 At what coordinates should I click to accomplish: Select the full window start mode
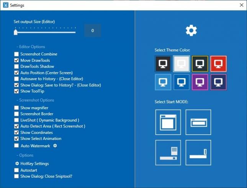(168, 122)
